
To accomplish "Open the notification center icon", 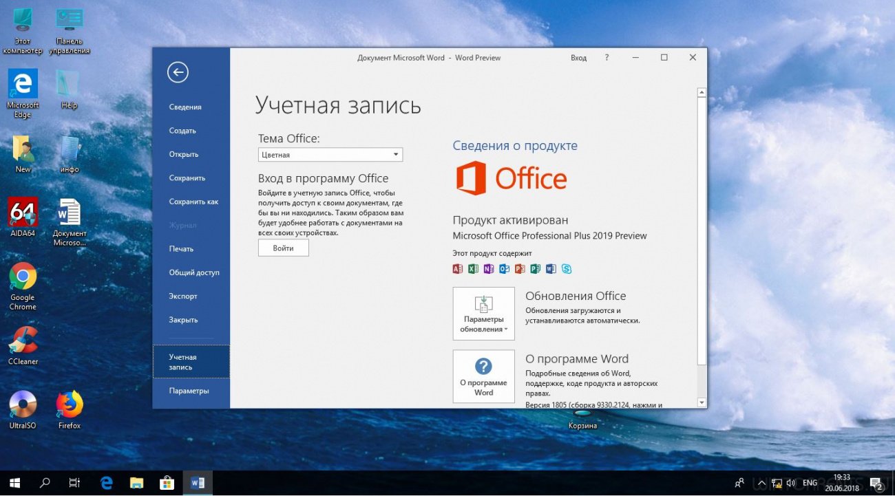I will pos(876,483).
